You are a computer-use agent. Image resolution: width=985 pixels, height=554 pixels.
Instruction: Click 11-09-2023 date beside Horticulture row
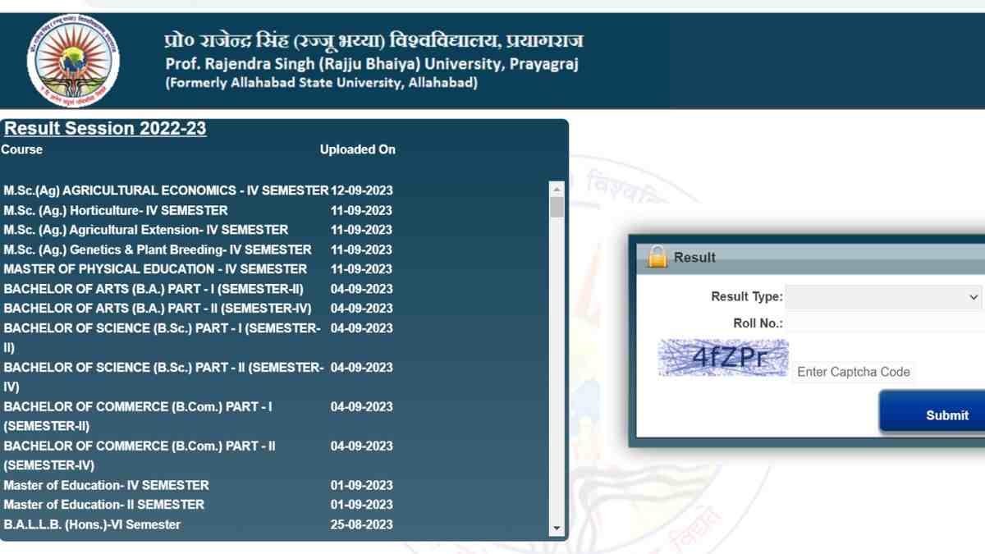[x=361, y=210]
